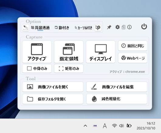Open 画像ファイルを開く image file button
Screen dimensions: 161x133
pyautogui.click(x=53, y=87)
